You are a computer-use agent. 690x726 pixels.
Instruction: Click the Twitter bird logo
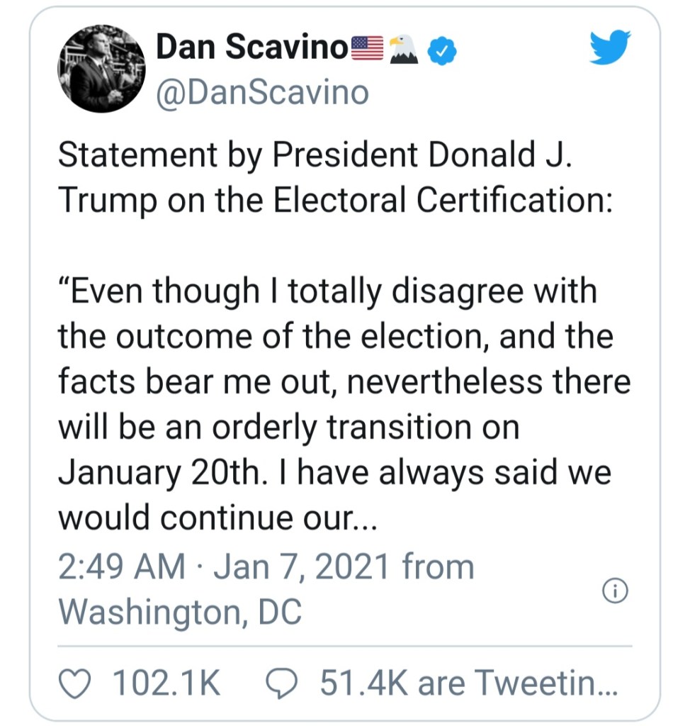coord(610,48)
